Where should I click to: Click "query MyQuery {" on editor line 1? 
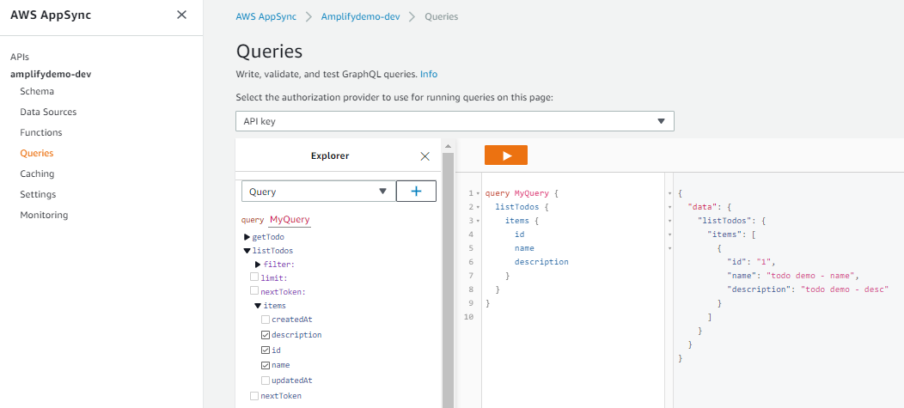pyautogui.click(x=522, y=193)
